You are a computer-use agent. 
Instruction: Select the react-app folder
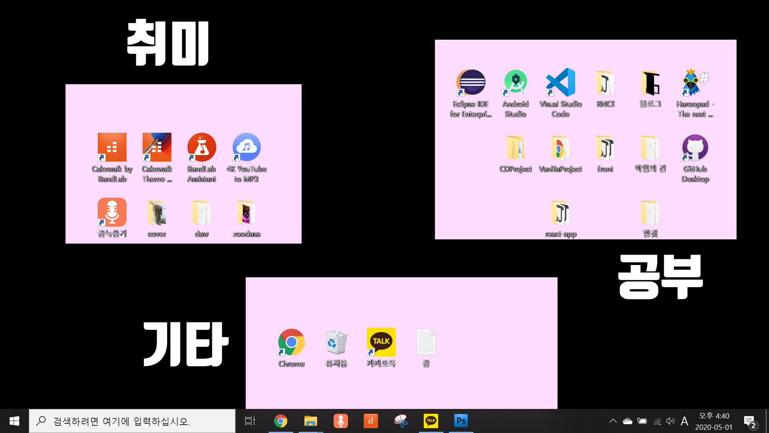560,213
